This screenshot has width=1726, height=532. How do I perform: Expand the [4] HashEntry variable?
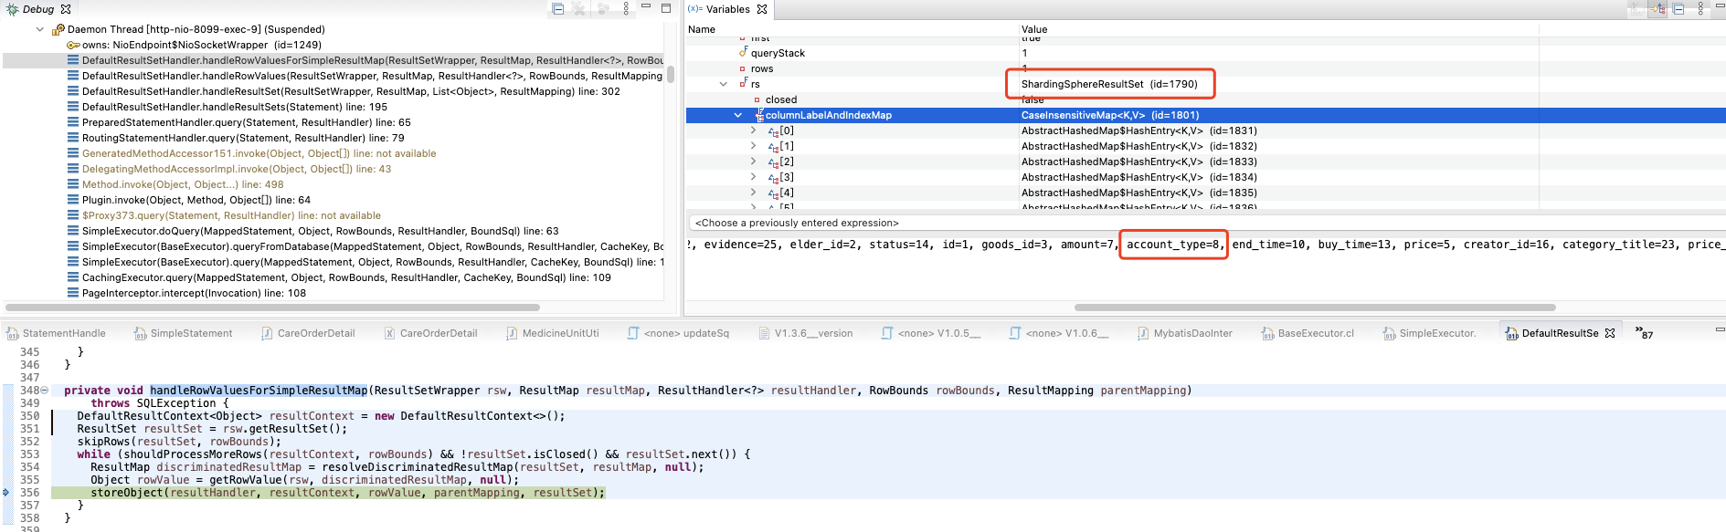point(753,193)
